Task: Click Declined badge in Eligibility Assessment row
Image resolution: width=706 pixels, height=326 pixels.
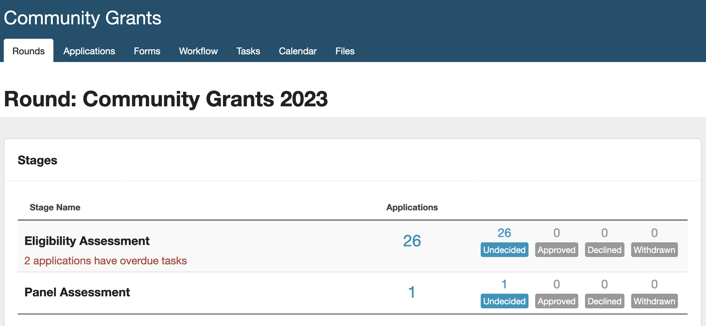Action: coord(604,250)
